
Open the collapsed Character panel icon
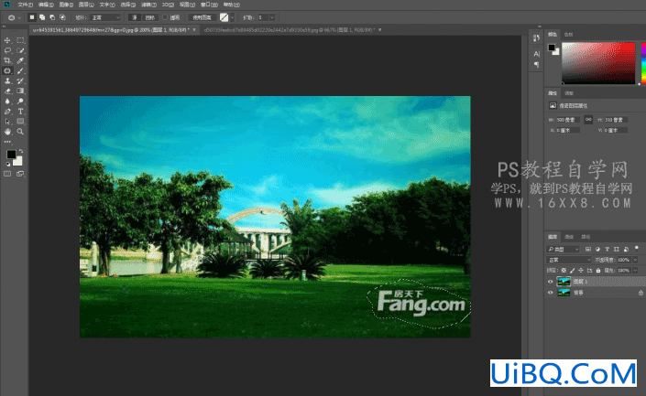536,53
